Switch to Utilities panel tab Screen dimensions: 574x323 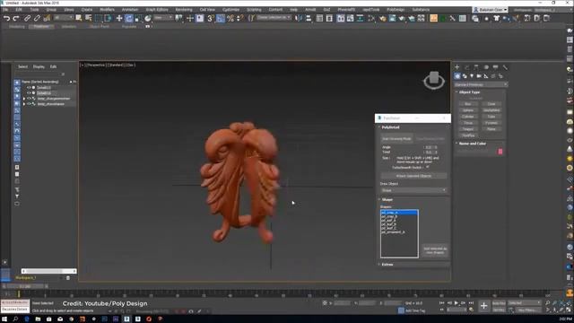[x=505, y=67]
